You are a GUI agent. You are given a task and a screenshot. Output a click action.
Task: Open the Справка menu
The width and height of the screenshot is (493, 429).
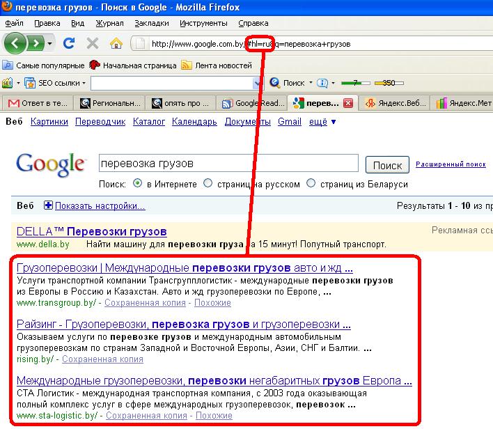click(253, 23)
